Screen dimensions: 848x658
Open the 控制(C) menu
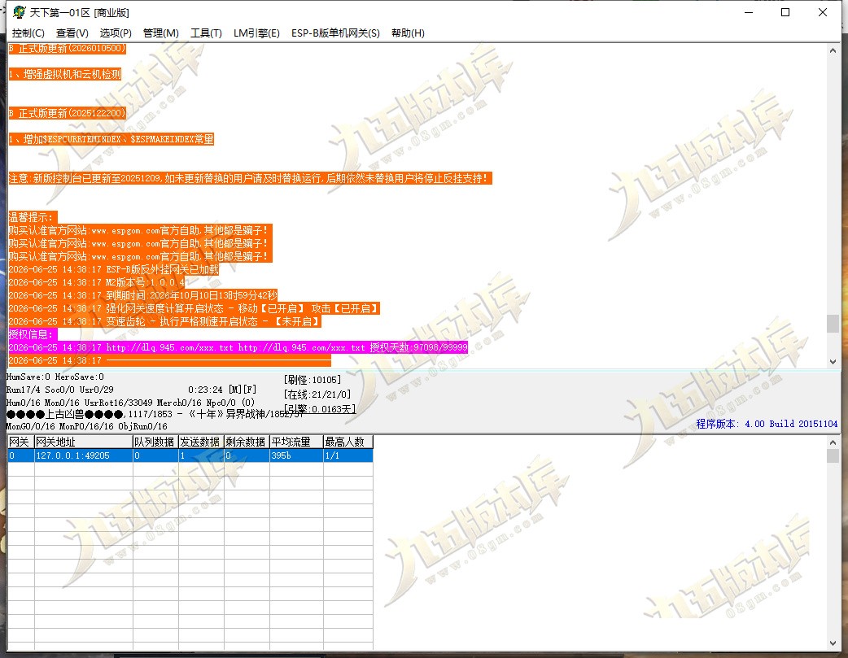(x=28, y=33)
